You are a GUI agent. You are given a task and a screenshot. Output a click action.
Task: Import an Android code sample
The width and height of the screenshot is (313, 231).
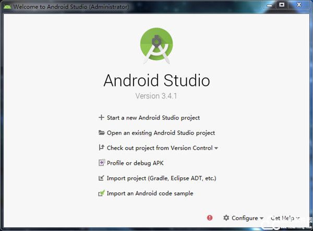pos(150,193)
